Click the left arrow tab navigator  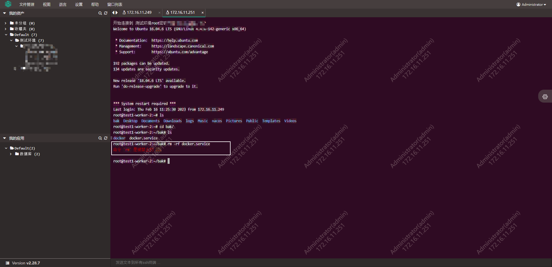click(x=113, y=12)
